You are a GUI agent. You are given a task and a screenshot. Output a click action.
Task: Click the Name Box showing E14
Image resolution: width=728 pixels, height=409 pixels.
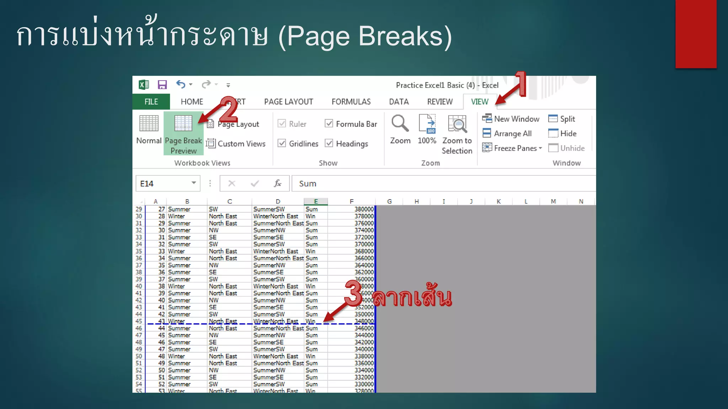point(163,184)
